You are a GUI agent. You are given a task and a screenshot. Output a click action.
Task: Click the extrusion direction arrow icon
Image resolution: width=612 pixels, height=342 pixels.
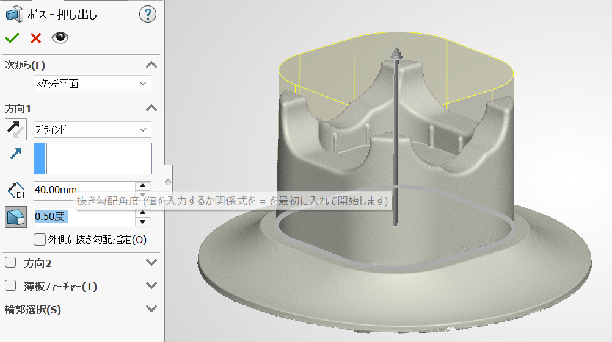pyautogui.click(x=15, y=155)
